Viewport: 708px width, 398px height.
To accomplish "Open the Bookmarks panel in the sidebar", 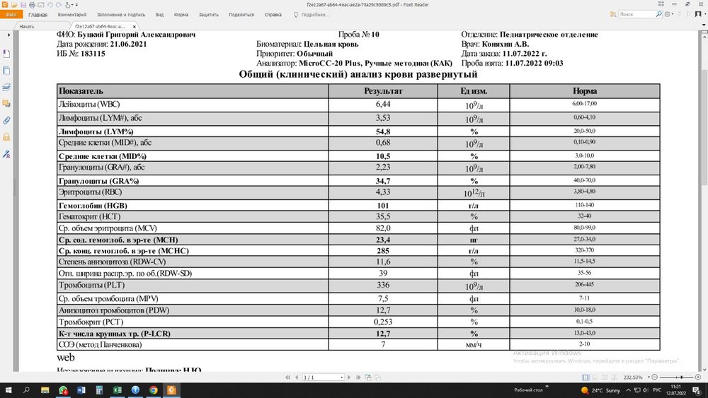I will point(6,54).
